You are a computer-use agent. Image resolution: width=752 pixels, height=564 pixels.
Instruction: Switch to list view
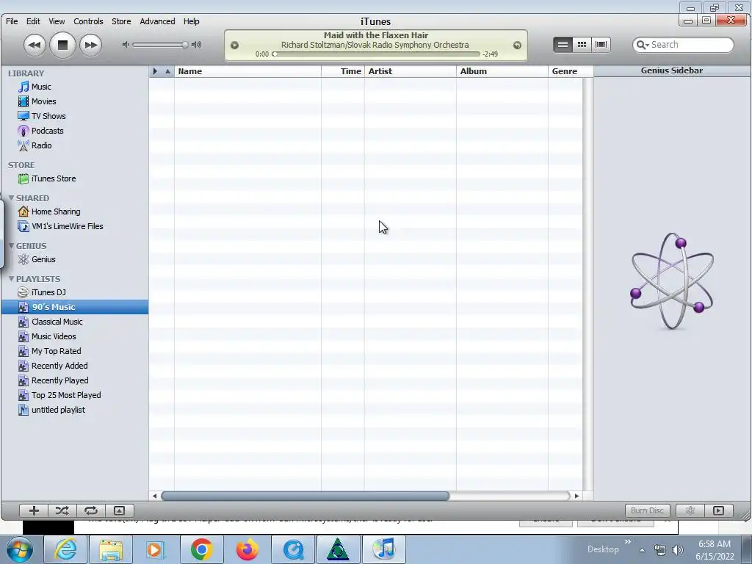point(563,45)
